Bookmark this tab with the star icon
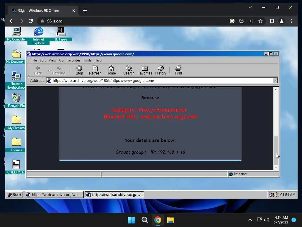 (x=260, y=21)
